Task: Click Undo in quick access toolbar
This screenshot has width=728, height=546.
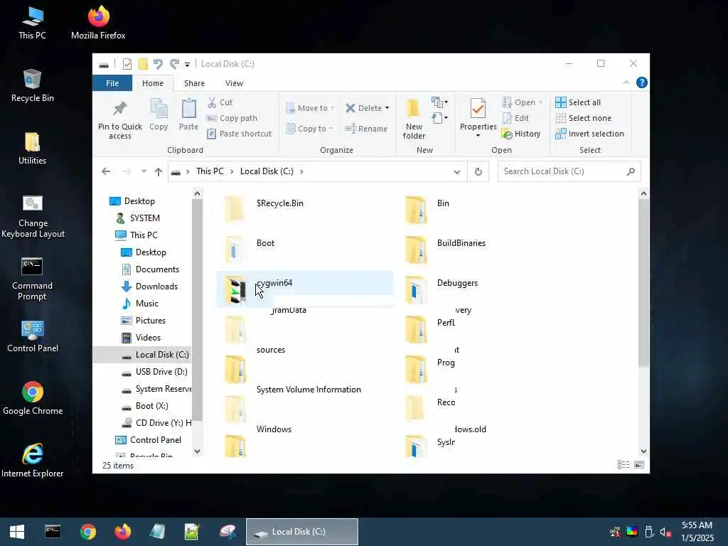Action: coord(158,63)
